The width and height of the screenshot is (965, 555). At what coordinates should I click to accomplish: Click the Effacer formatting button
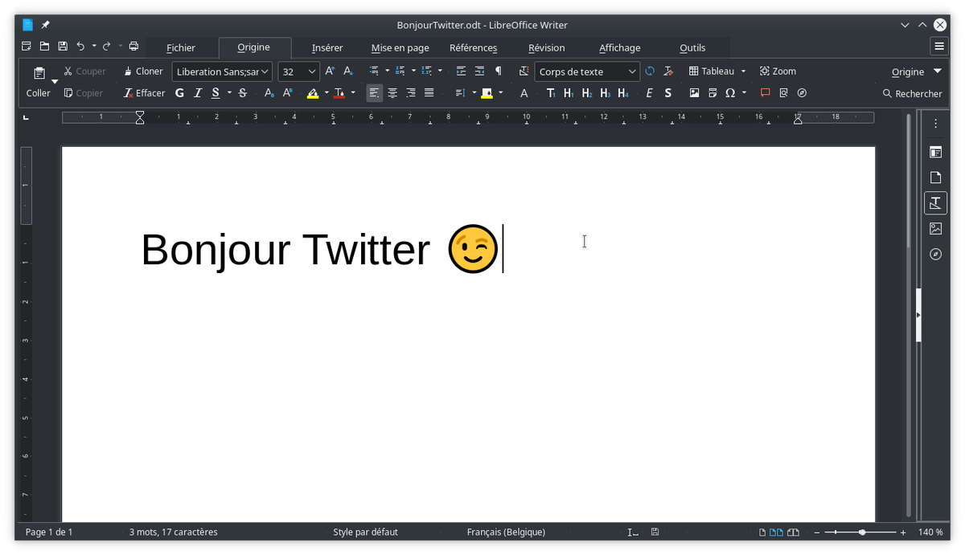click(145, 93)
